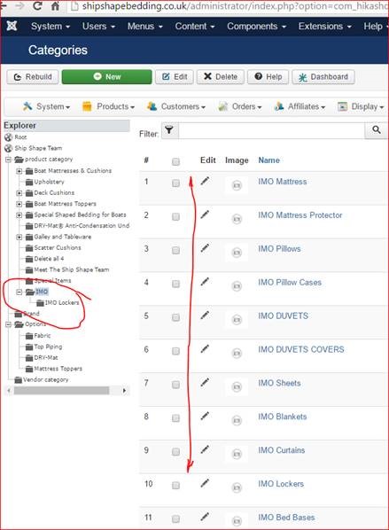Collapse the IMO tree node

point(19,292)
